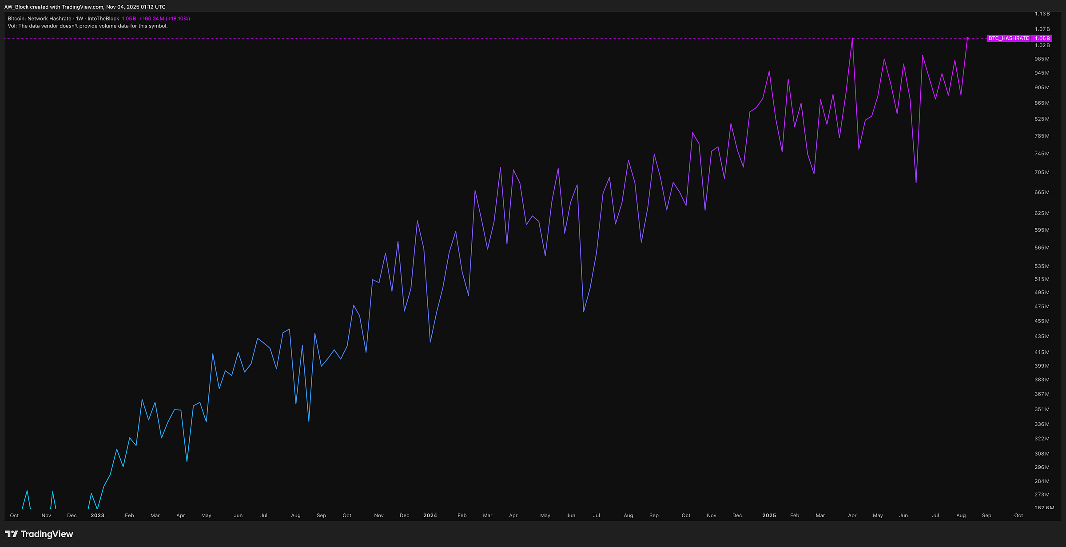Viewport: 1066px width, 547px height.
Task: Click the TradingView logo icon
Action: (12, 534)
